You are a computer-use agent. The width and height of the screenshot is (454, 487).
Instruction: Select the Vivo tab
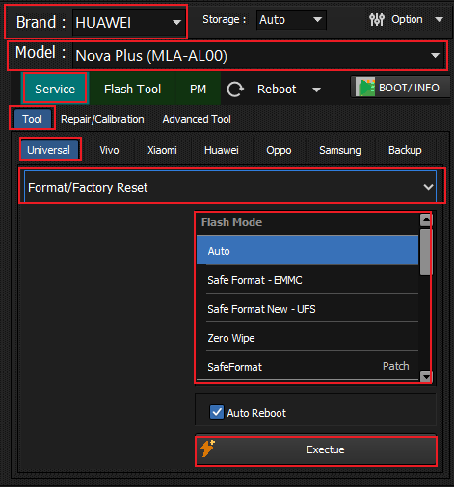pos(109,150)
